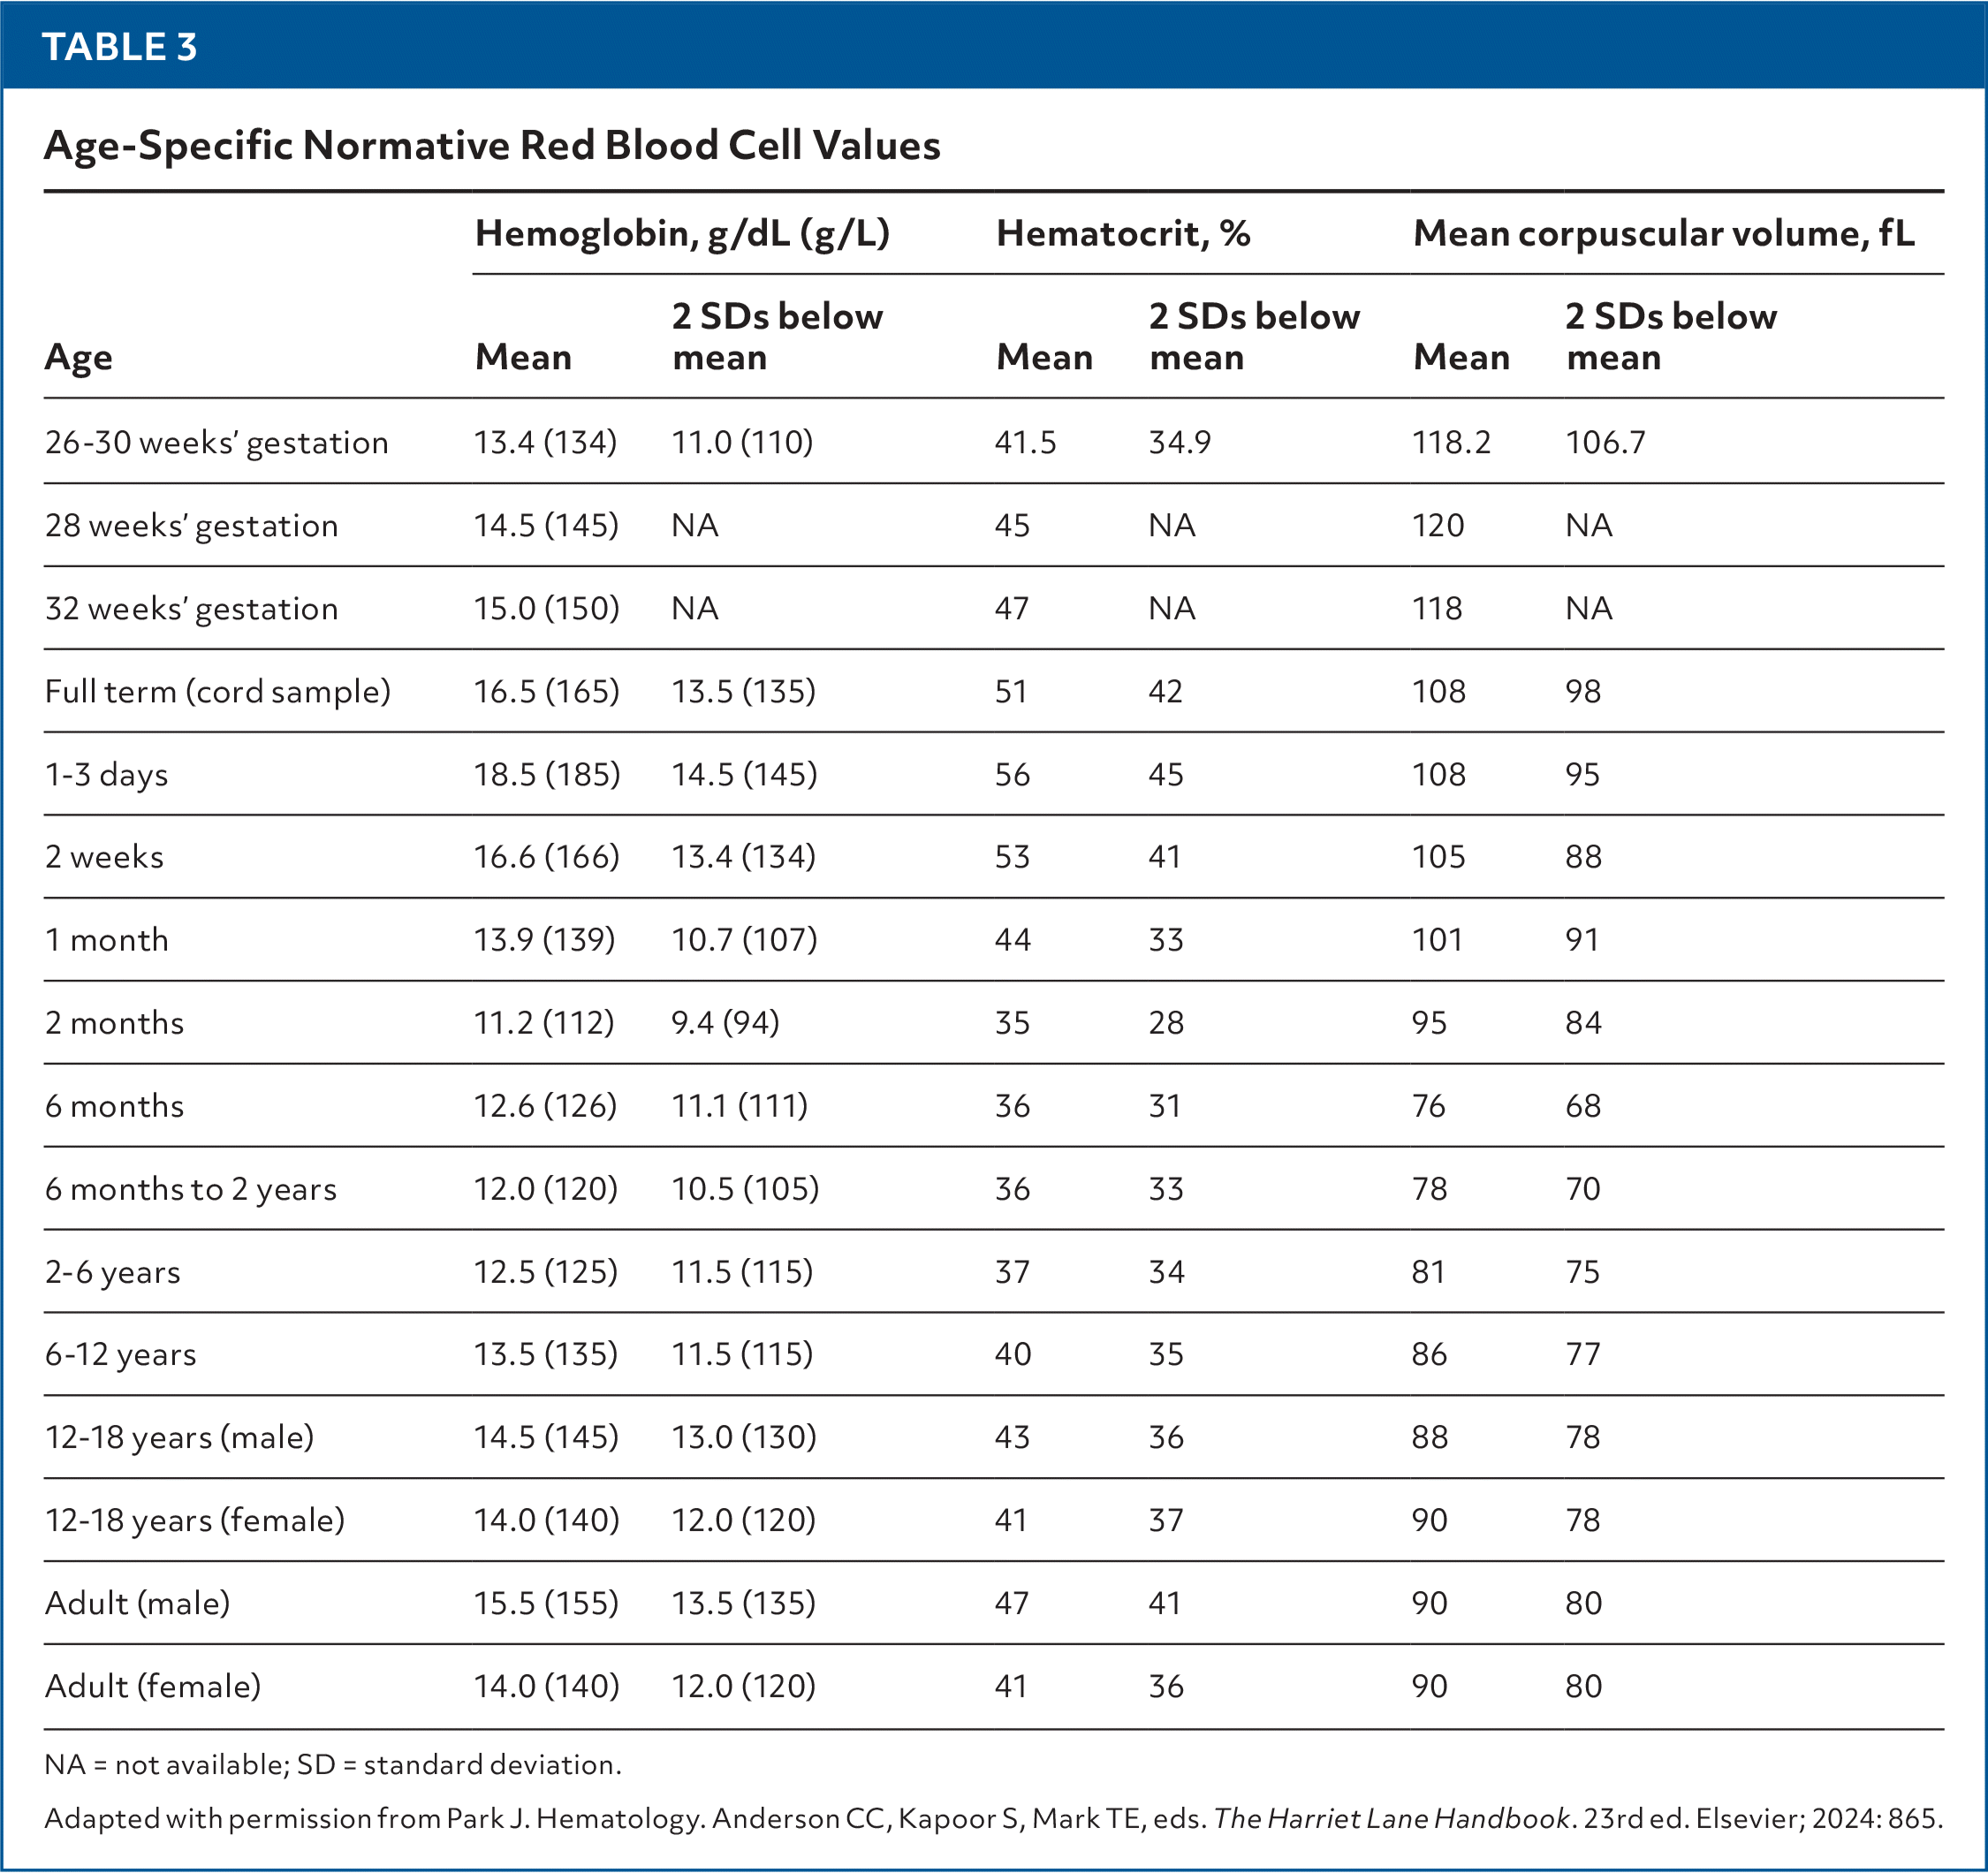Select the 'Hematocrit, %' column heading
This screenshot has width=1988, height=1873.
pyautogui.click(x=1123, y=234)
